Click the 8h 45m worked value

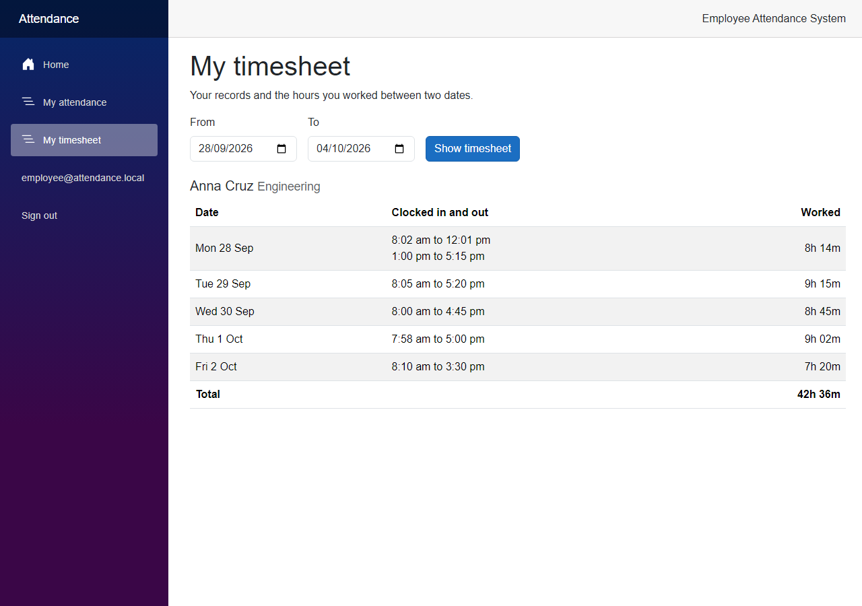pos(822,312)
